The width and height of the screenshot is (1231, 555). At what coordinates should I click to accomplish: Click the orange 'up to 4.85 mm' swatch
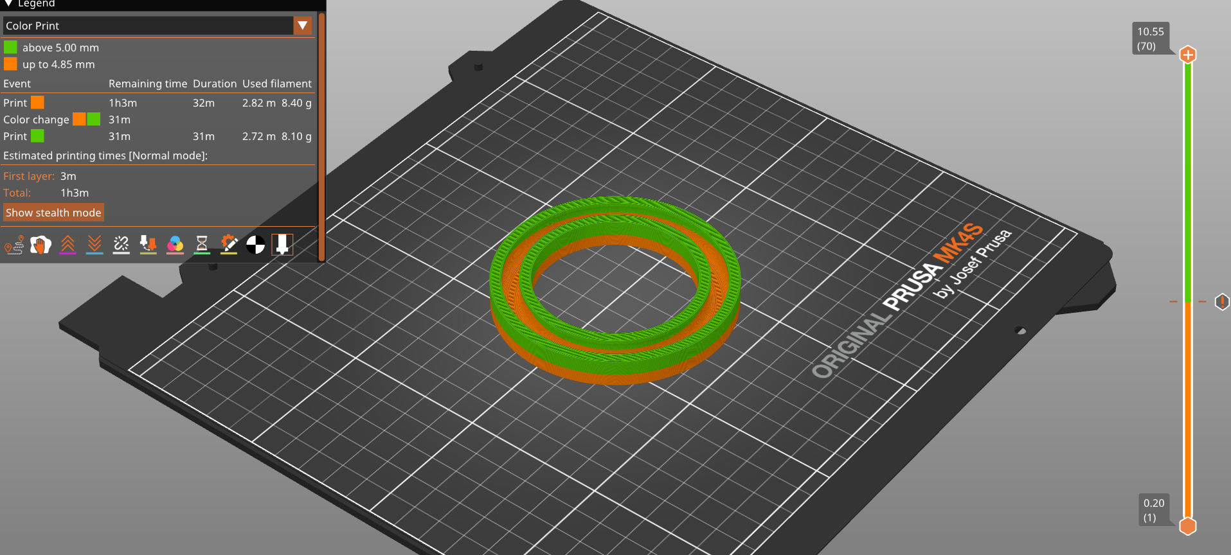10,64
